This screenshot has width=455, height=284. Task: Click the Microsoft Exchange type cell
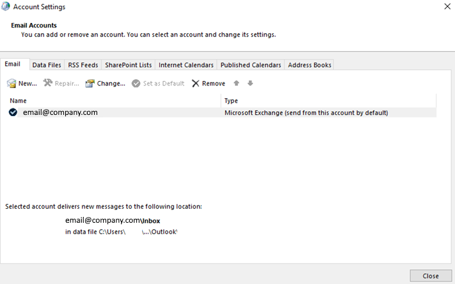point(306,112)
